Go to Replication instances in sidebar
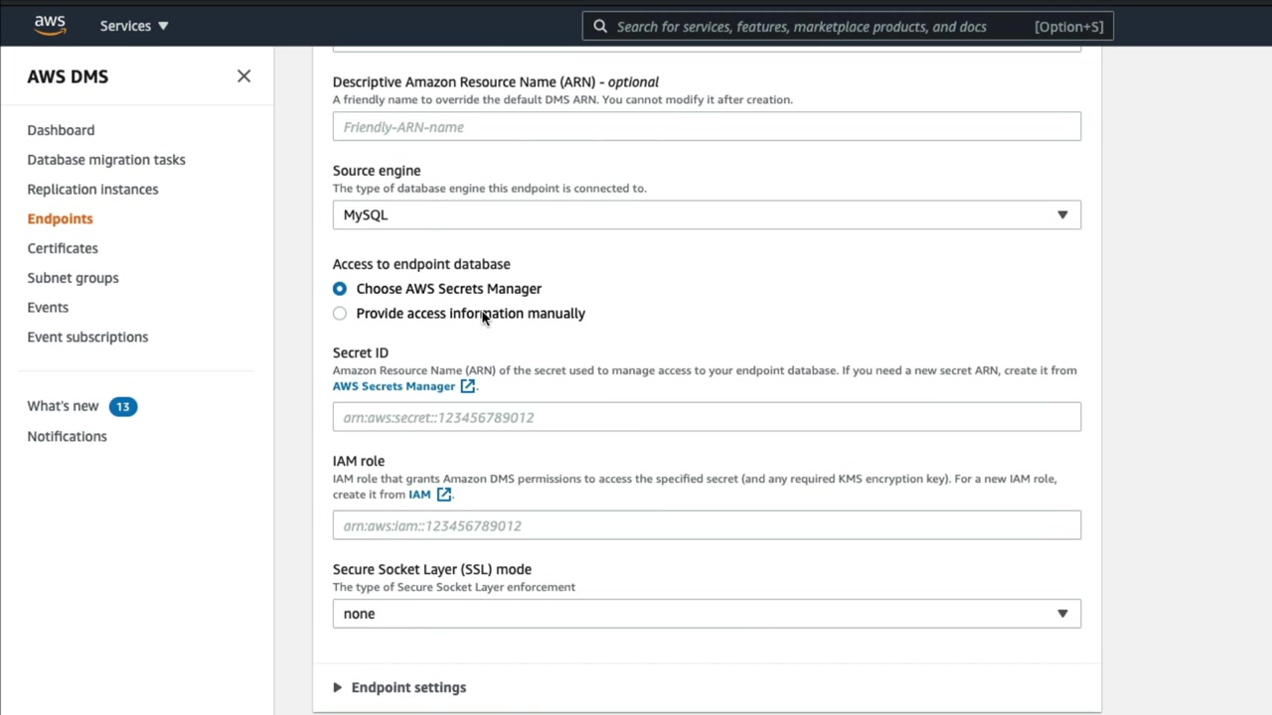Viewport: 1272px width, 715px height. pyautogui.click(x=92, y=189)
